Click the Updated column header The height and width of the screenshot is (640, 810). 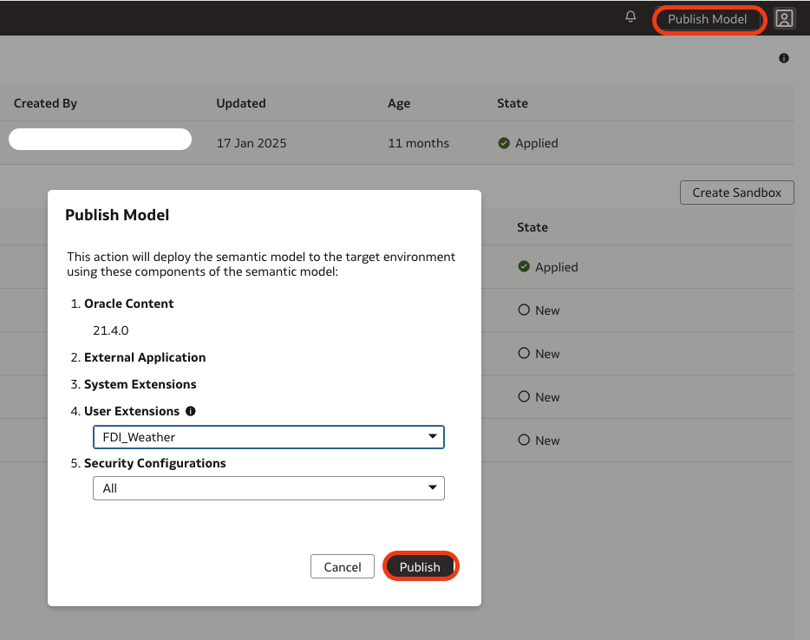pos(240,103)
